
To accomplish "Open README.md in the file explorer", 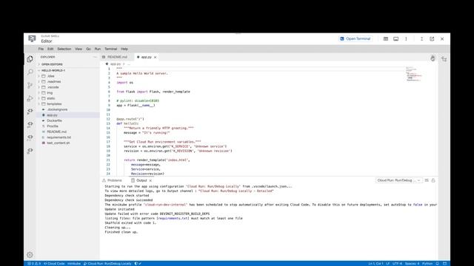I will (56, 132).
